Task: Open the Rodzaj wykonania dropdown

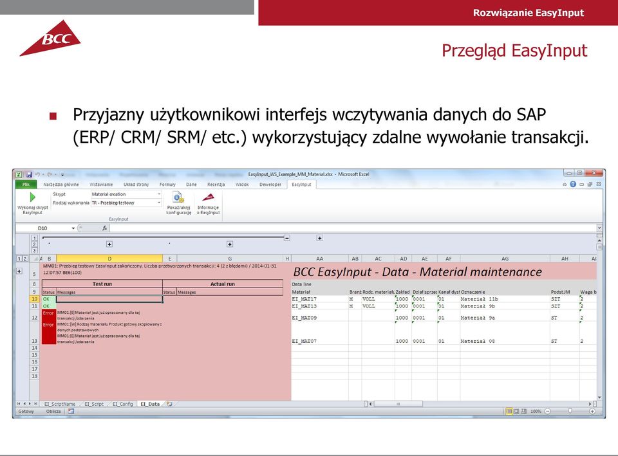Action: tap(159, 203)
